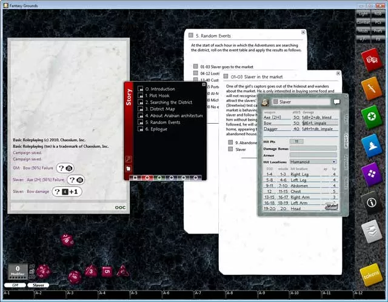Click the speech bubble icon on Slaver sheet
388x302 pixels.
point(336,102)
